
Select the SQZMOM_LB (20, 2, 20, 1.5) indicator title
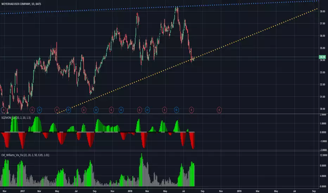(x=16, y=118)
